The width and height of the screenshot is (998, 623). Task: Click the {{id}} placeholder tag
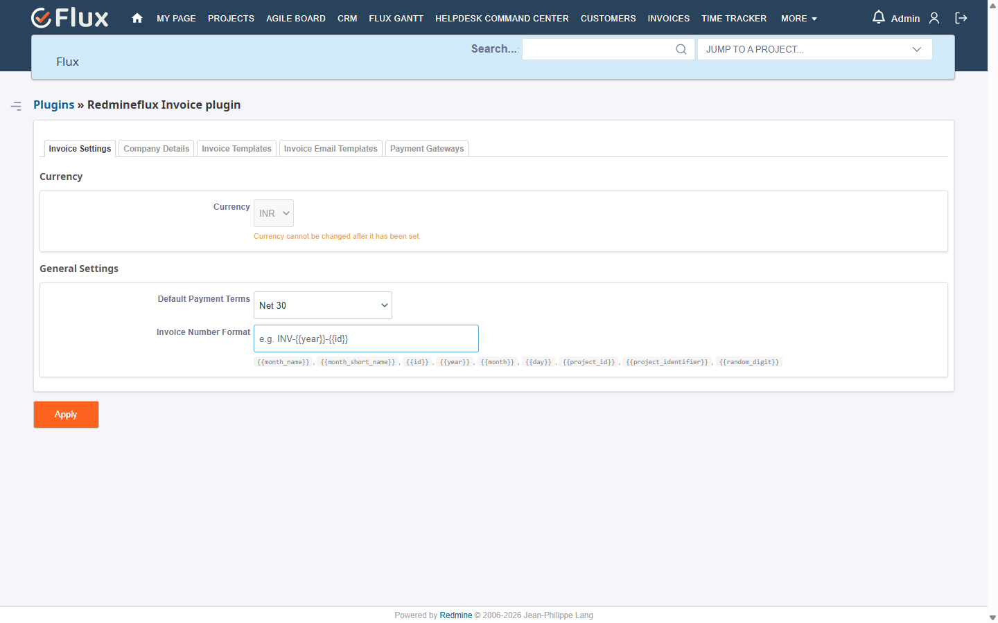417,362
